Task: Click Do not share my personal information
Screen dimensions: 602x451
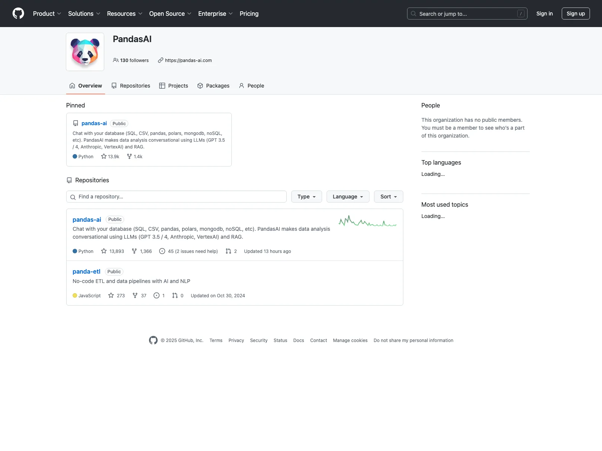Action: tap(413, 341)
